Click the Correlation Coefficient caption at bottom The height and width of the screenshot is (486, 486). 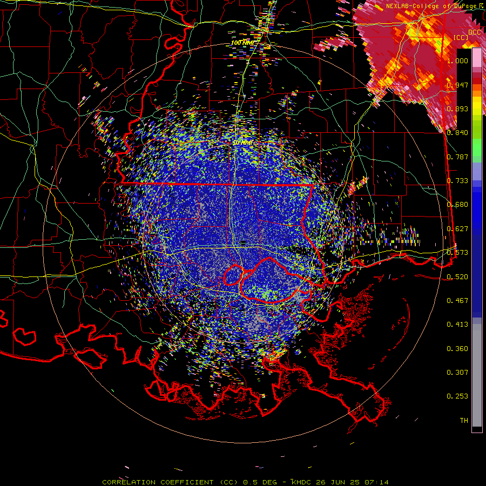click(245, 482)
